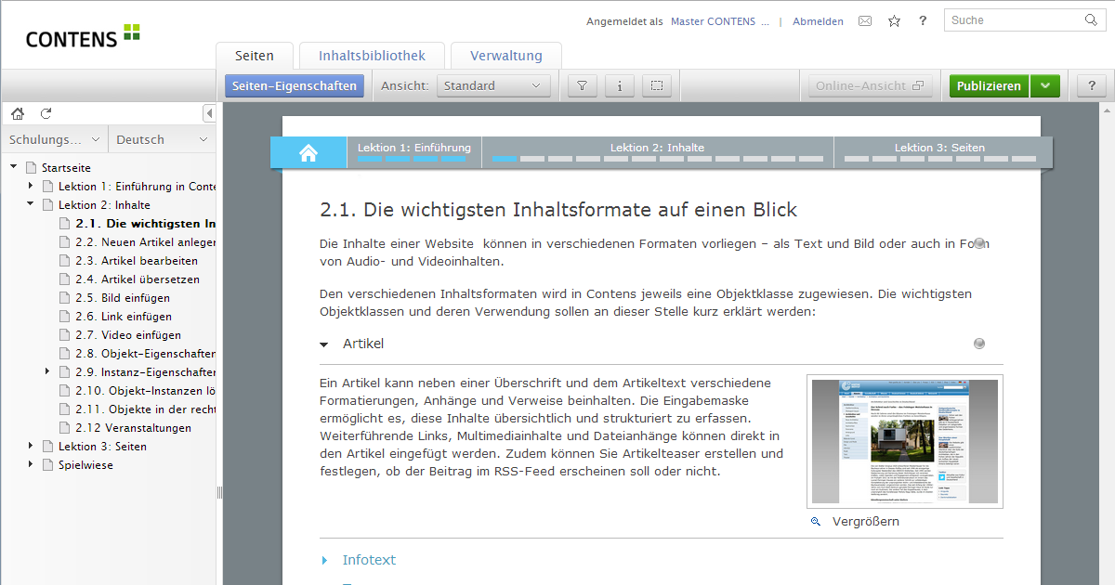Click the home icon above the page tree
The width and height of the screenshot is (1115, 585).
click(18, 113)
